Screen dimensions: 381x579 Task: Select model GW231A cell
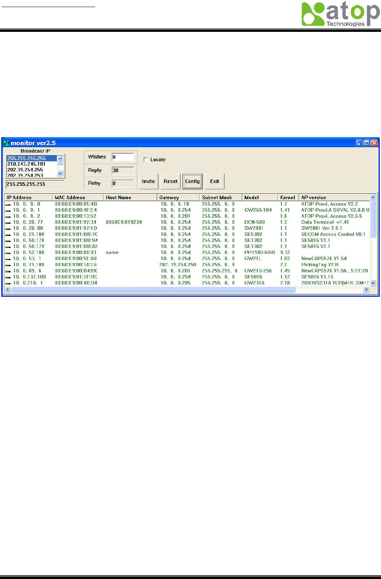(254, 283)
